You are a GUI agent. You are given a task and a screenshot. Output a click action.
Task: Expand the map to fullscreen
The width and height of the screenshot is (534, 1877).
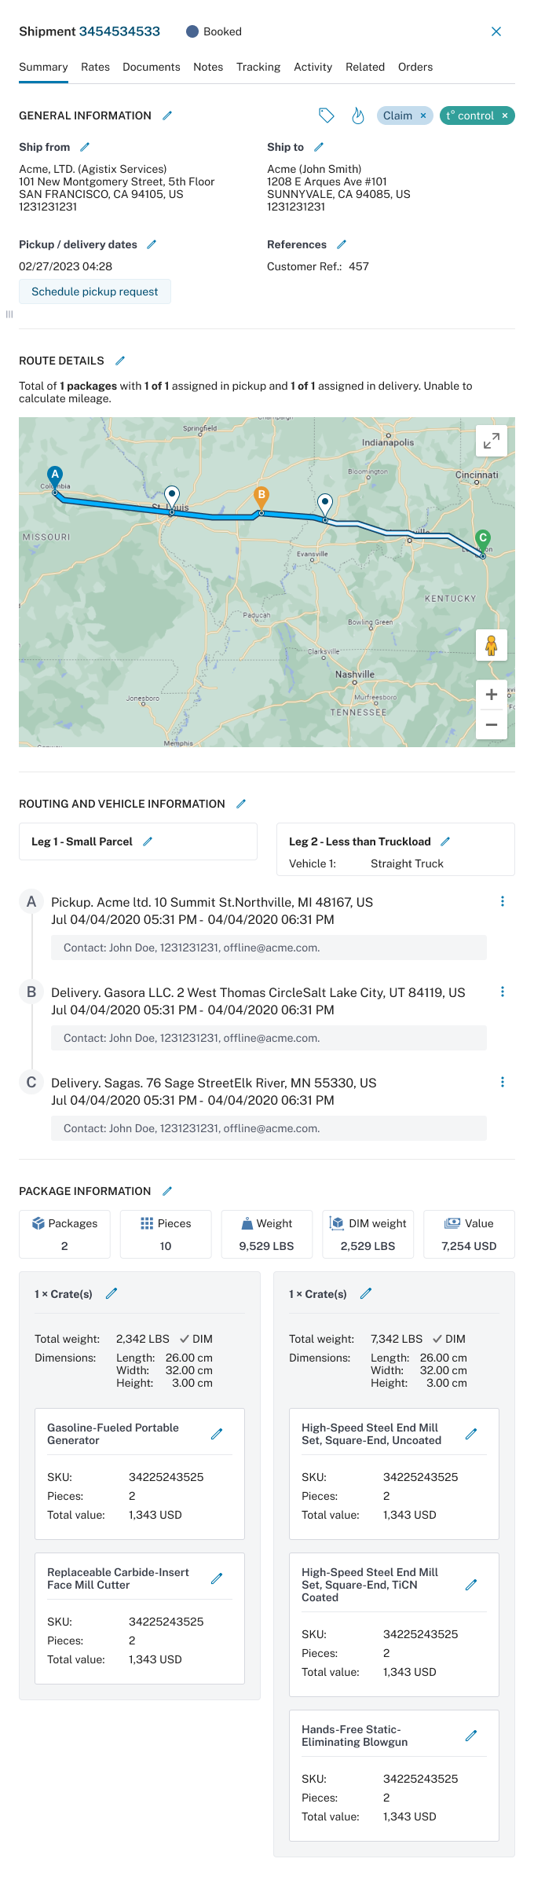492,441
